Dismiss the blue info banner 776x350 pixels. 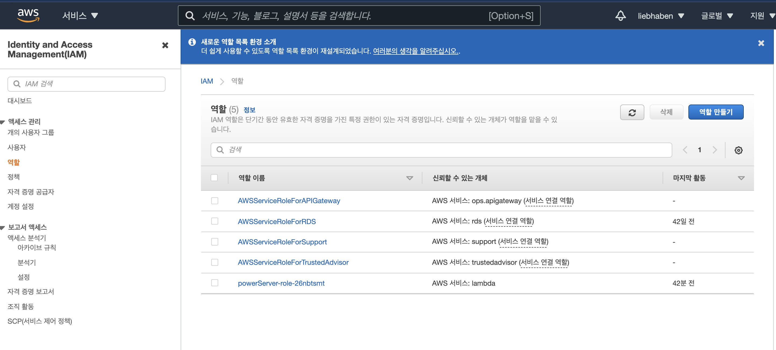pos(761,43)
